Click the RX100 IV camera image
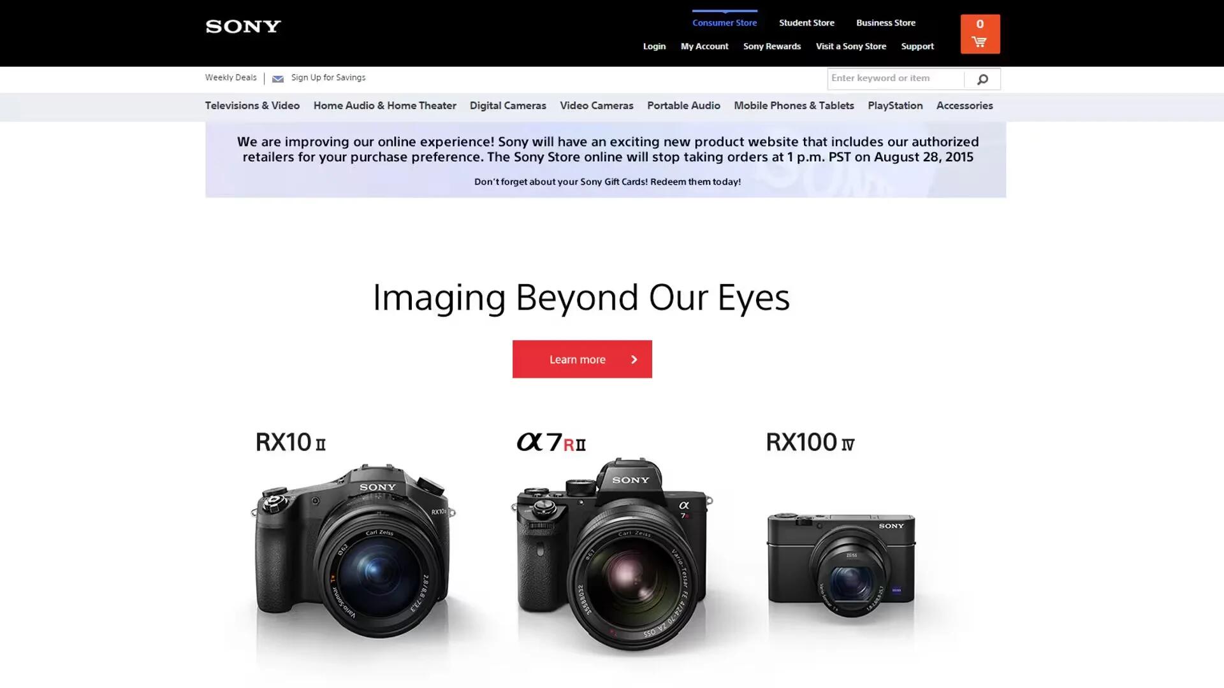Viewport: 1224px width, 688px height. [841, 564]
